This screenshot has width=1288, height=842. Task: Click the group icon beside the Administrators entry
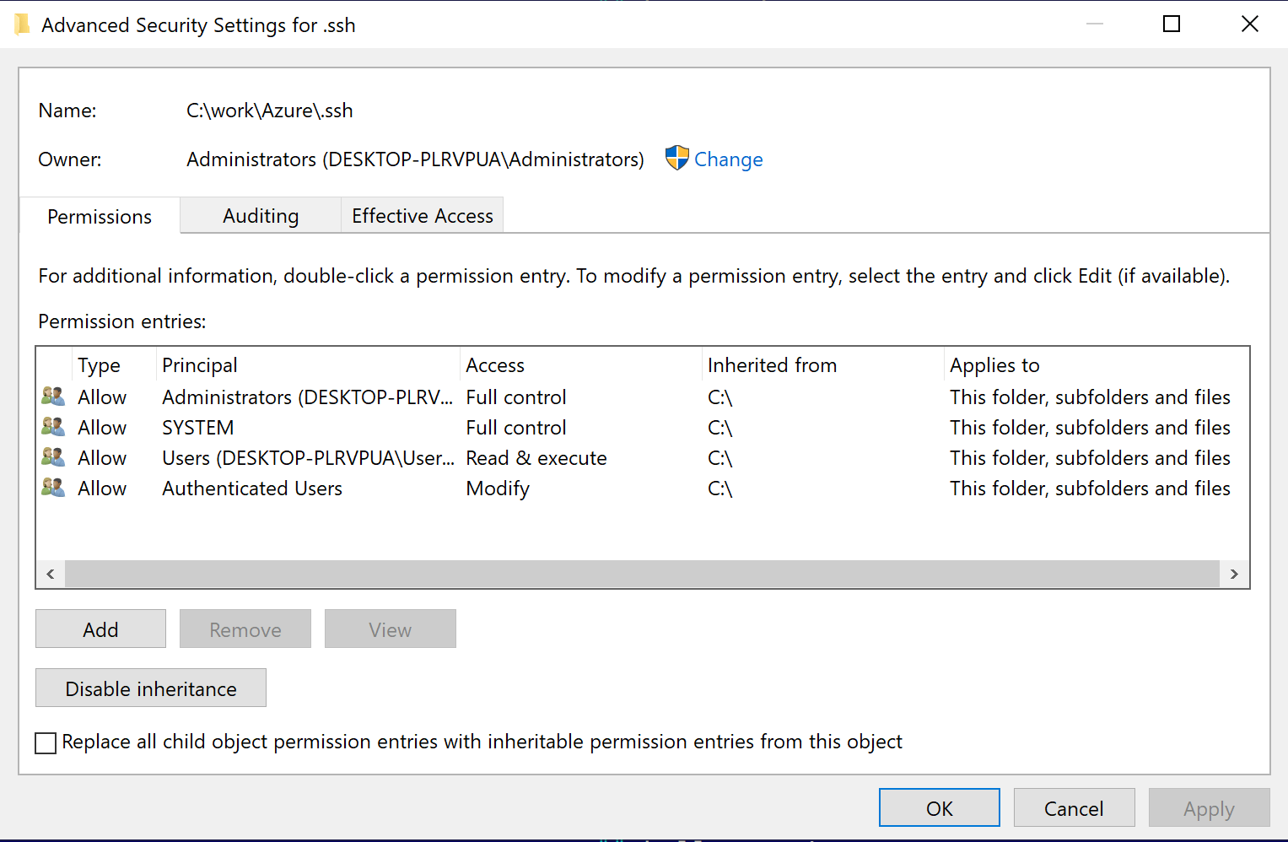(x=52, y=397)
